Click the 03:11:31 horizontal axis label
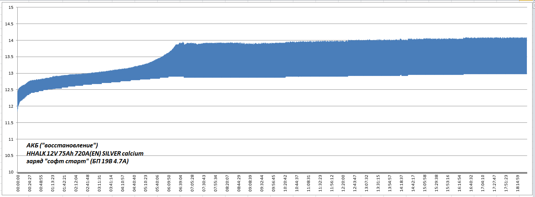 tap(99, 183)
